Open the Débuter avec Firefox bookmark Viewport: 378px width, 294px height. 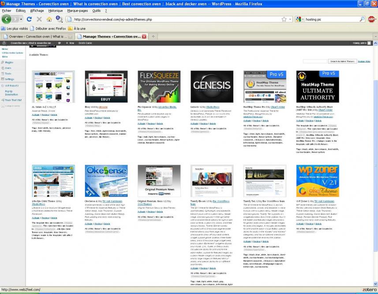(48, 29)
